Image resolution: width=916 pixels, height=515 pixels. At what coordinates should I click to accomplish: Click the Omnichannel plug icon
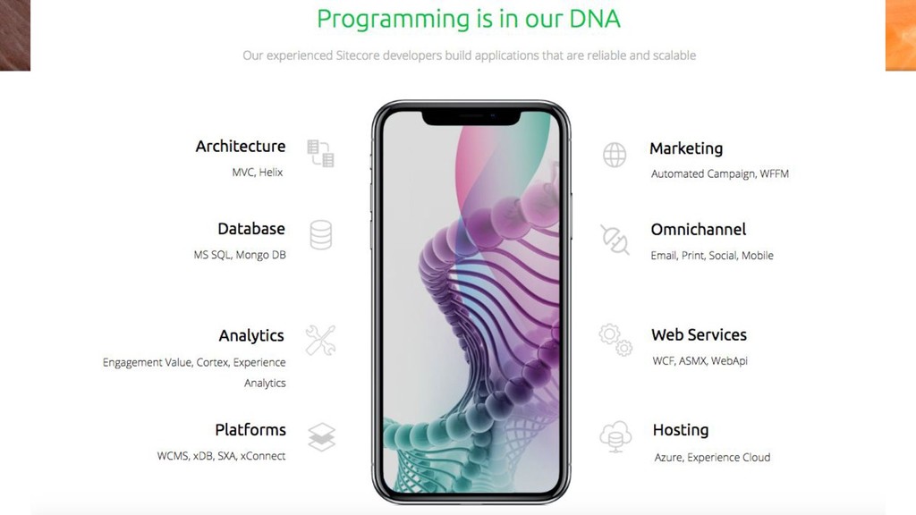pos(615,240)
